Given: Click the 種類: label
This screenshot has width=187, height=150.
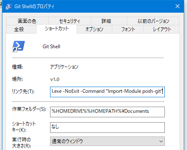Looking at the screenshot, I should (18, 67).
